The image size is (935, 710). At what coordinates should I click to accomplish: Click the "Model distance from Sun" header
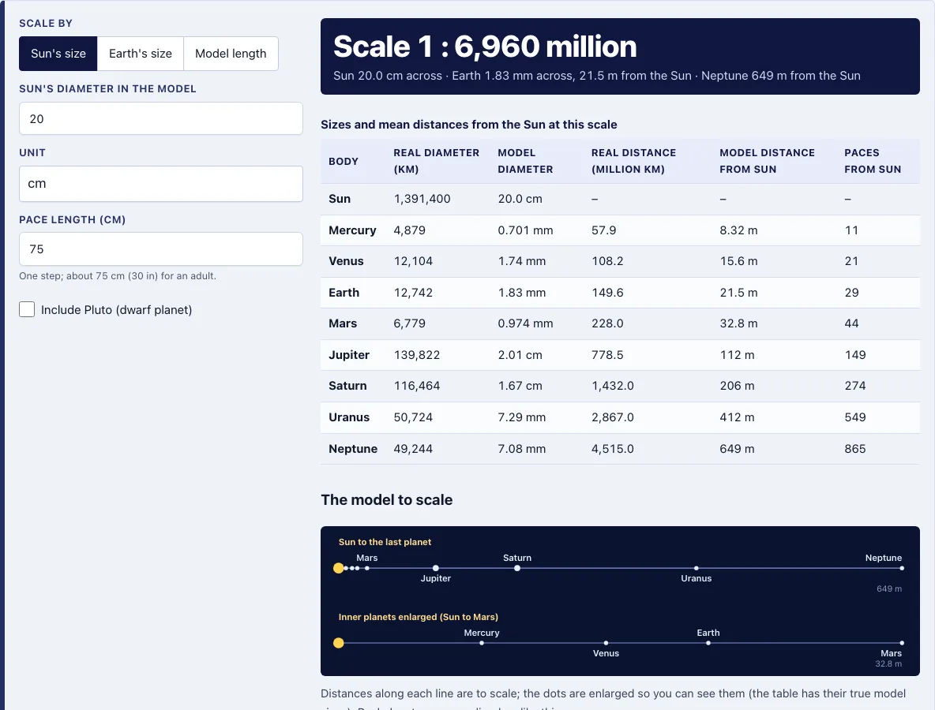[x=767, y=161]
